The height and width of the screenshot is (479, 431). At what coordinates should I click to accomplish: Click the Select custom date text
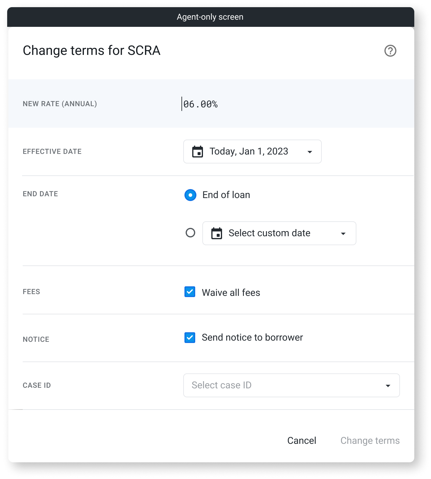tap(269, 233)
